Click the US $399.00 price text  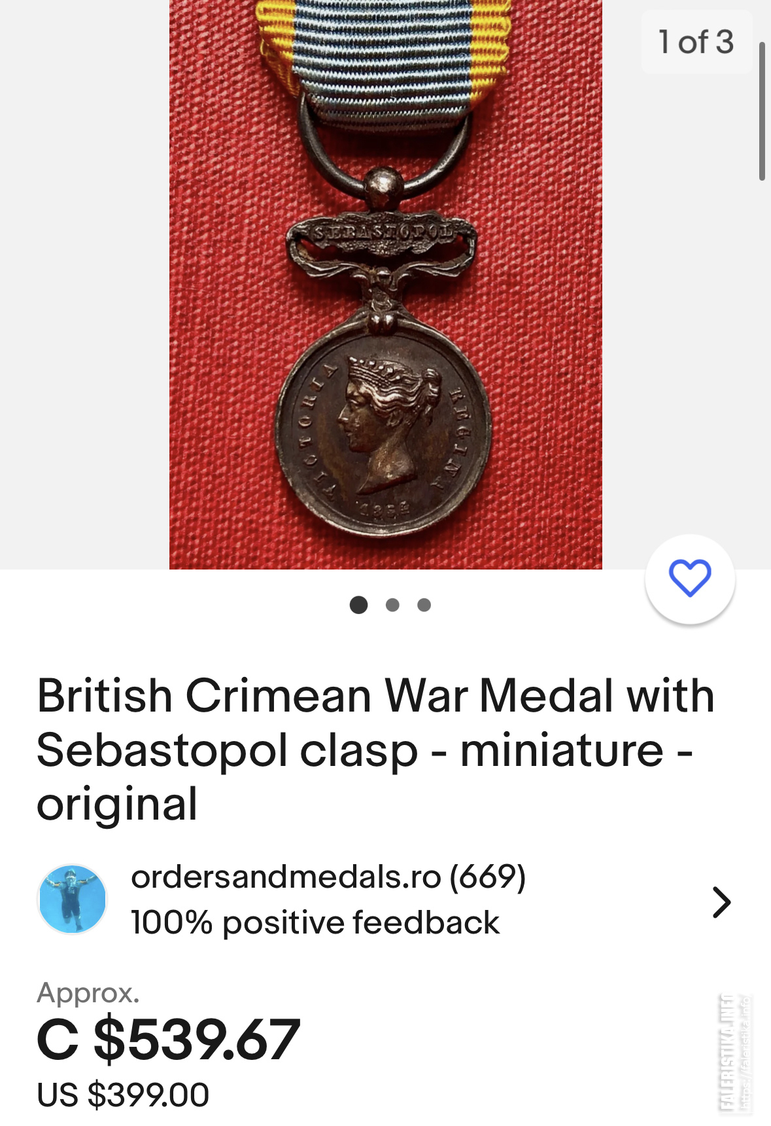point(123,1095)
